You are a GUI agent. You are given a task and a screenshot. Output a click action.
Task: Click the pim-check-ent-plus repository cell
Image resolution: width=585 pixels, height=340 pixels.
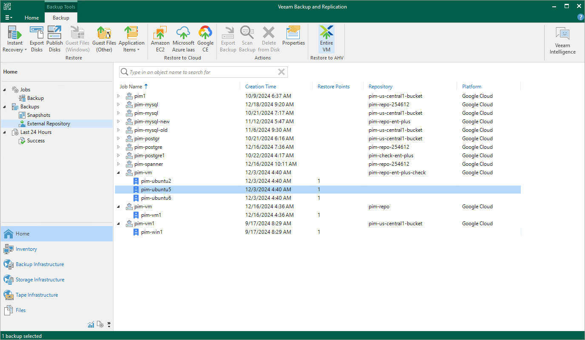[391, 156]
